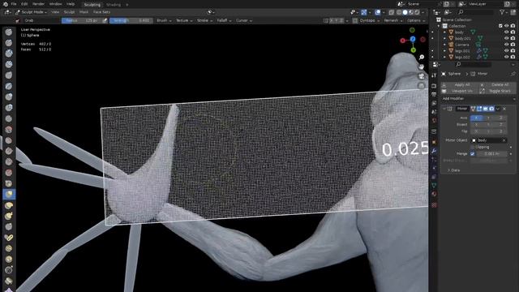Click the pin icon in Properties header

click(513, 74)
